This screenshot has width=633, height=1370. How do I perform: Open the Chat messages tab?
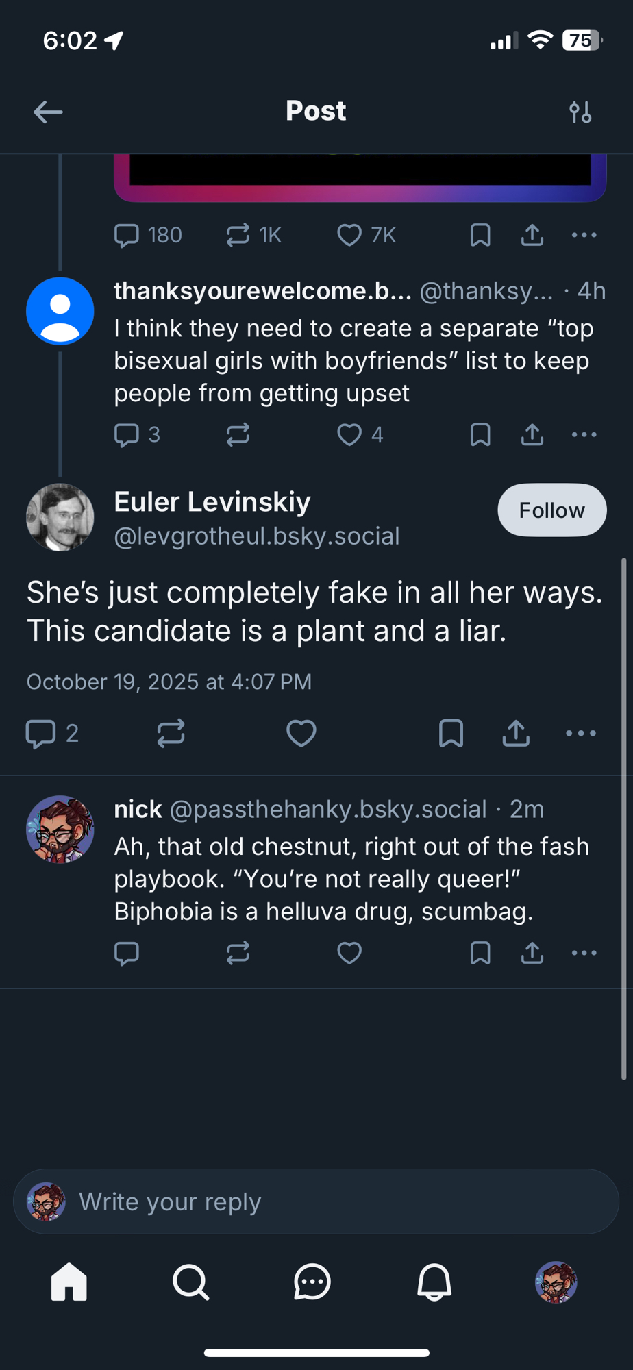point(312,1282)
